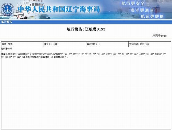Click the empty area of message body

coord(86,94)
